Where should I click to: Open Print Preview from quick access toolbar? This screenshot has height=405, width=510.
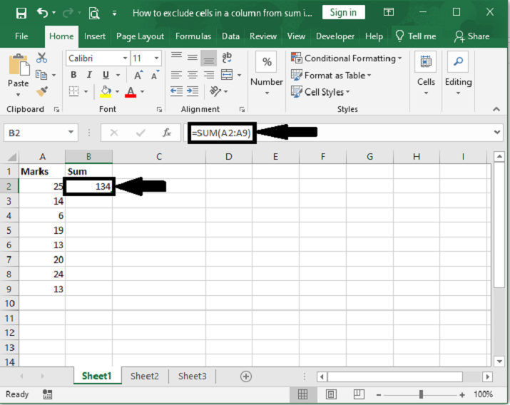pyautogui.click(x=94, y=13)
